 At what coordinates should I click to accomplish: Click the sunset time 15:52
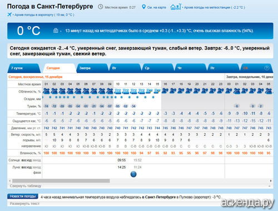pyautogui.click(x=137, y=160)
